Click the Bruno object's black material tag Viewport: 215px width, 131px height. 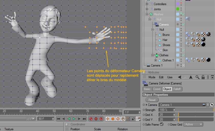point(208,35)
